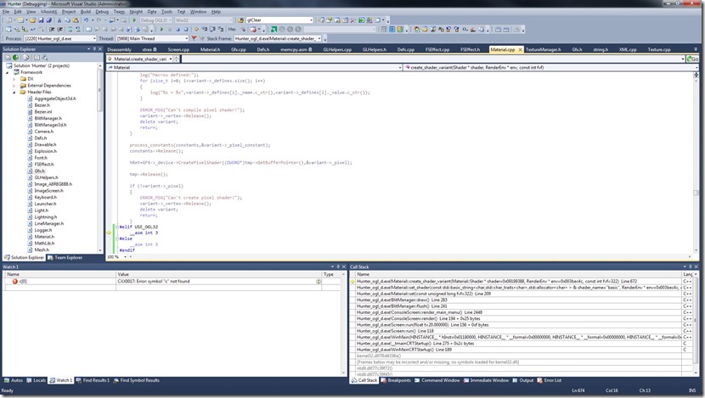
Task: Select Lightning.h in Solution Explorer
Action: (x=45, y=217)
